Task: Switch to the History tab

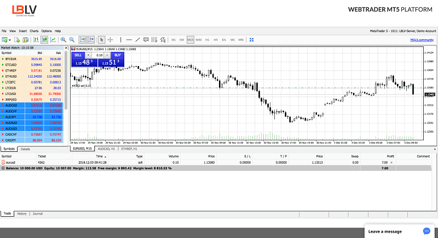Action: point(22,214)
